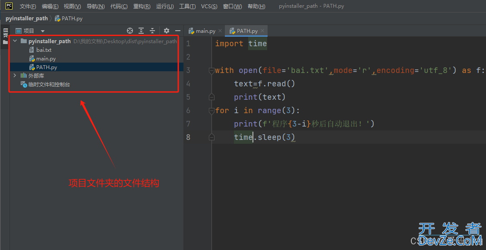Click fold end marker on line 8

(211, 137)
